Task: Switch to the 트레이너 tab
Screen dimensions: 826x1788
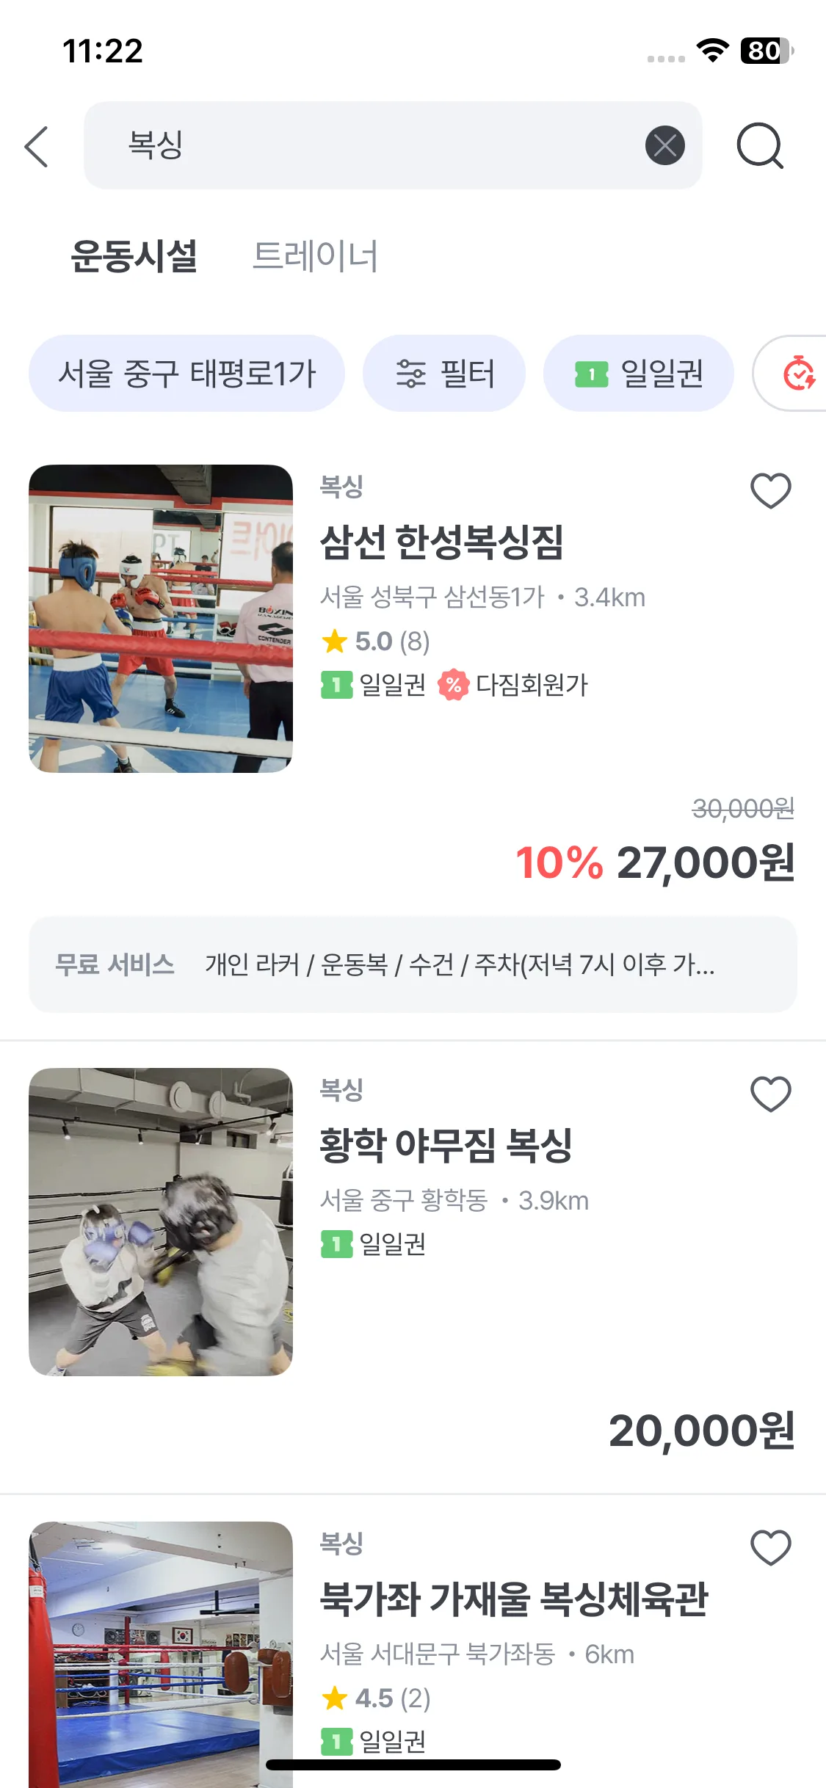Action: (x=315, y=256)
